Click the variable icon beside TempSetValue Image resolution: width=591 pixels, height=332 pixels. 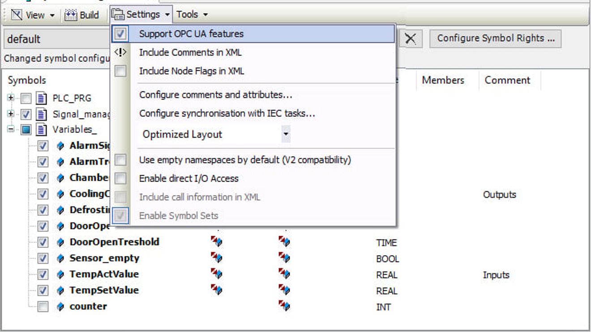61,291
